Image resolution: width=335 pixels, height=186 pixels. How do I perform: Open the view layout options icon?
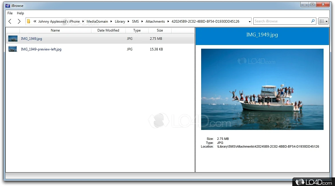323,21
